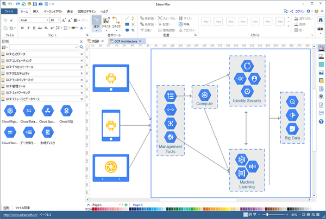Image resolution: width=326 pixels, height=219 pixels.
Task: Click the Big Data group's search hexagon
Action: click(x=292, y=102)
